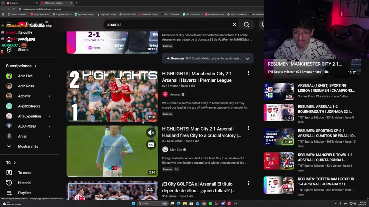
Task: Open Spotify from the taskbar
Action: (x=210, y=204)
